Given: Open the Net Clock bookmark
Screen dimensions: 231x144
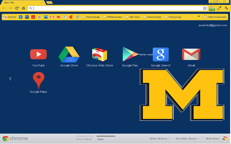Looking at the screenshot, I should pyautogui.click(x=132, y=17).
